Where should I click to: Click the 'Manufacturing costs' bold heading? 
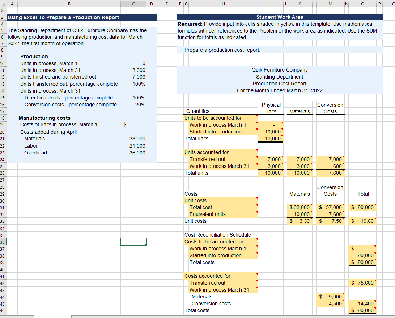[44, 118]
